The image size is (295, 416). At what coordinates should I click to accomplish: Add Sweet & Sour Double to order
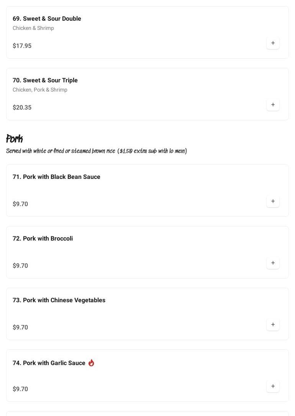coord(273,43)
